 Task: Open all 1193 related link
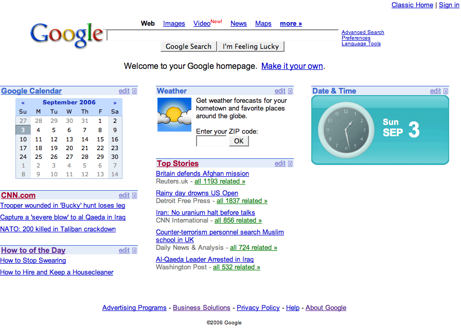coord(220,181)
